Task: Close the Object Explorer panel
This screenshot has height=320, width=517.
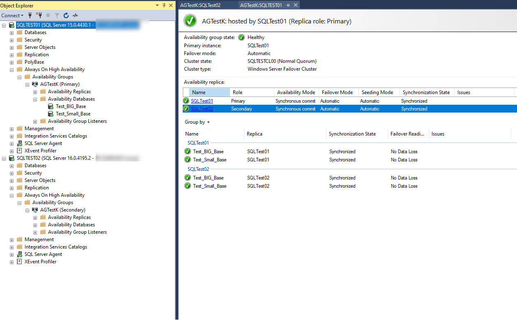Action: point(171,5)
